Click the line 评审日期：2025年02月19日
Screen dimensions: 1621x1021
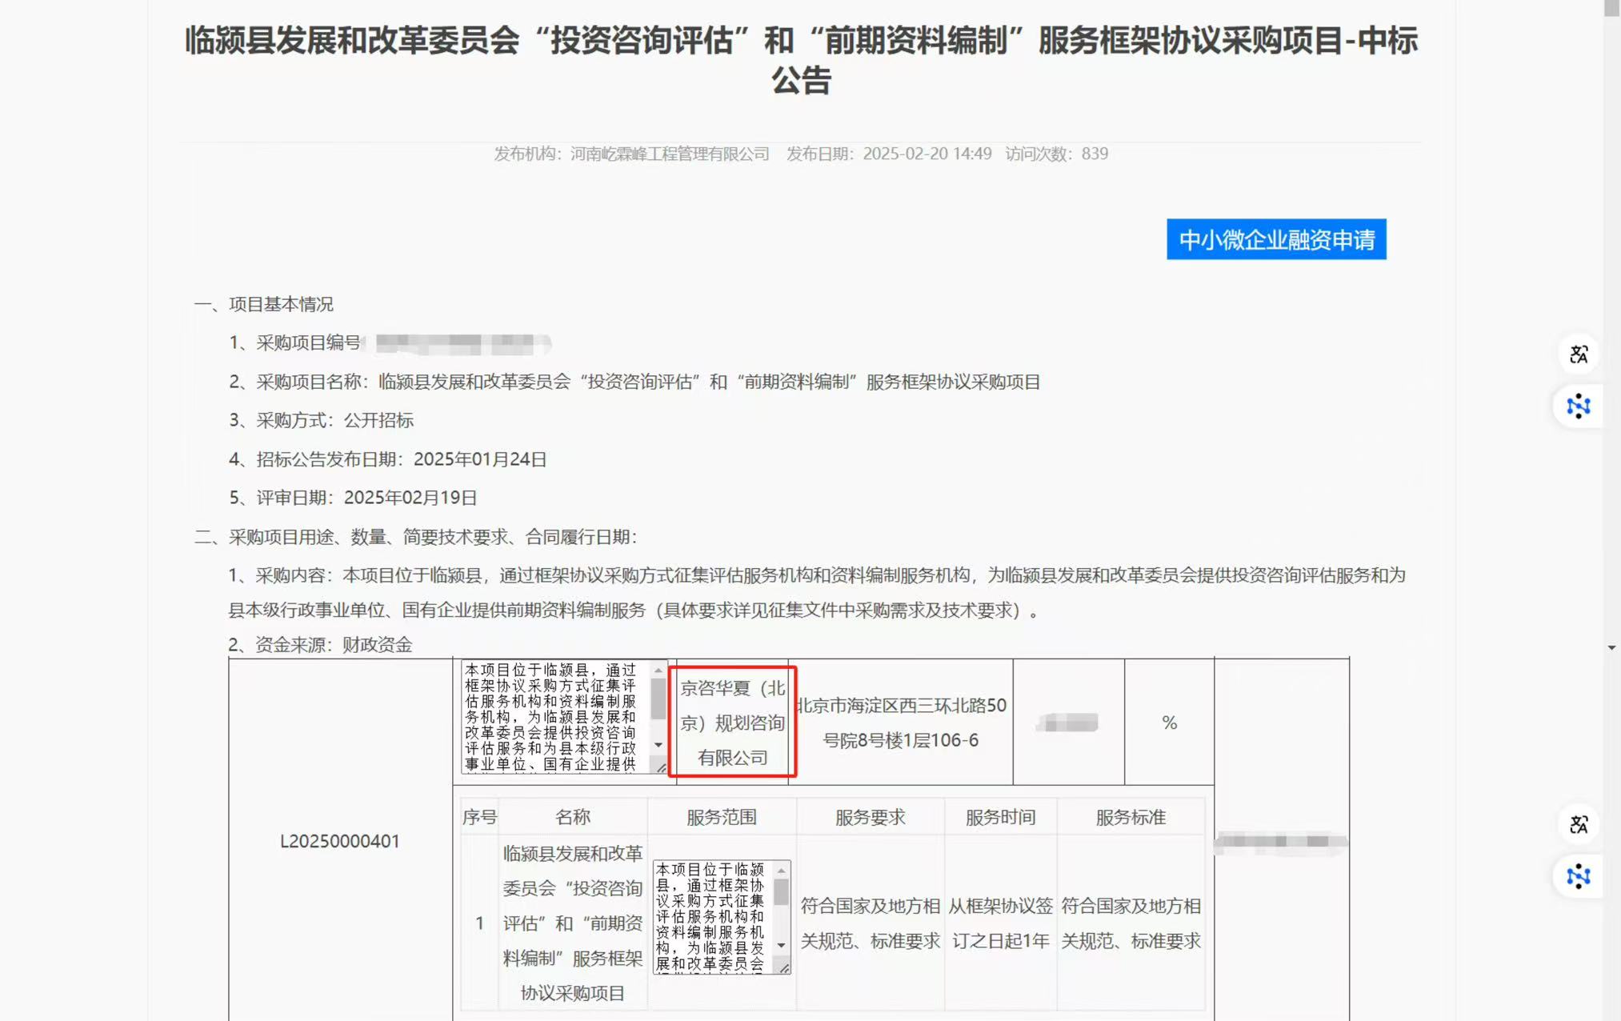(353, 498)
